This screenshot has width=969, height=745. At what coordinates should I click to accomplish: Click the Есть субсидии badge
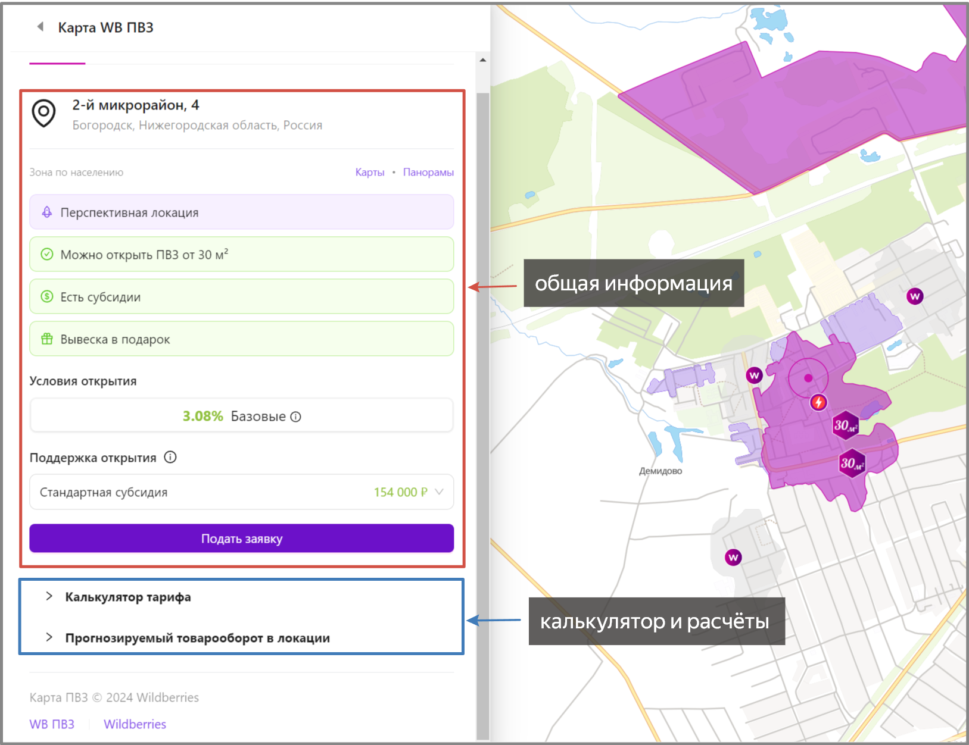pyautogui.click(x=242, y=296)
